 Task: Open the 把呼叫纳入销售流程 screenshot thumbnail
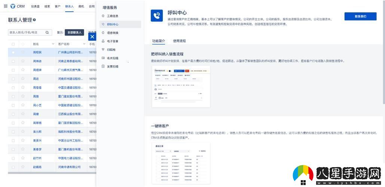coord(181,87)
